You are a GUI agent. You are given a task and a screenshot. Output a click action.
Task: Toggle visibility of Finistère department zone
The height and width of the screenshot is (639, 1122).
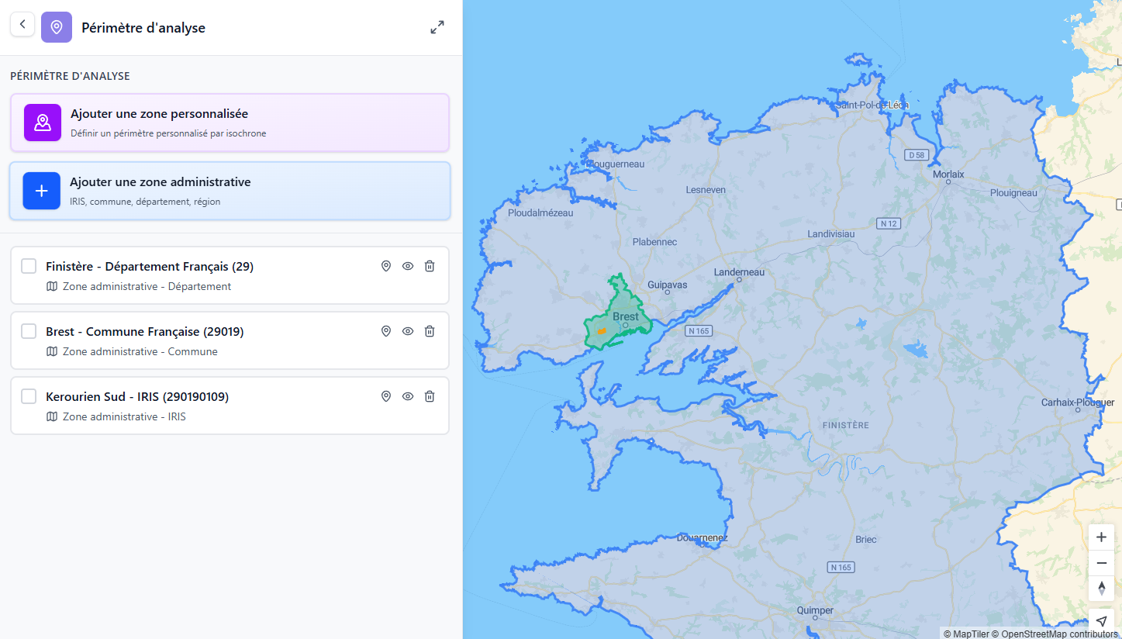[x=407, y=265]
